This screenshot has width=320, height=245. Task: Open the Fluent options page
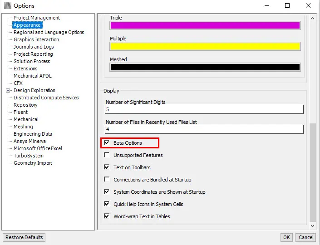tap(20, 112)
